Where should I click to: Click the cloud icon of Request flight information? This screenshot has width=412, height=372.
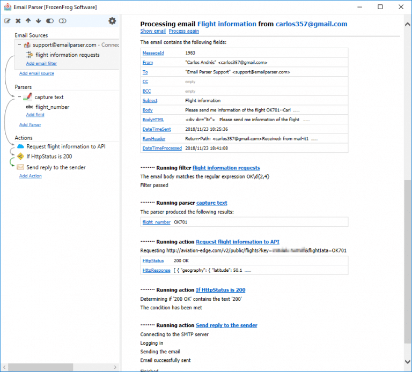(20, 146)
